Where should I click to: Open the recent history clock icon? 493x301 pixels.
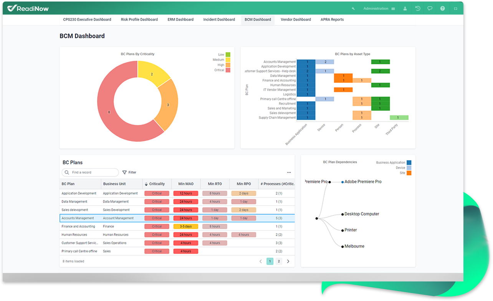pos(418,8)
